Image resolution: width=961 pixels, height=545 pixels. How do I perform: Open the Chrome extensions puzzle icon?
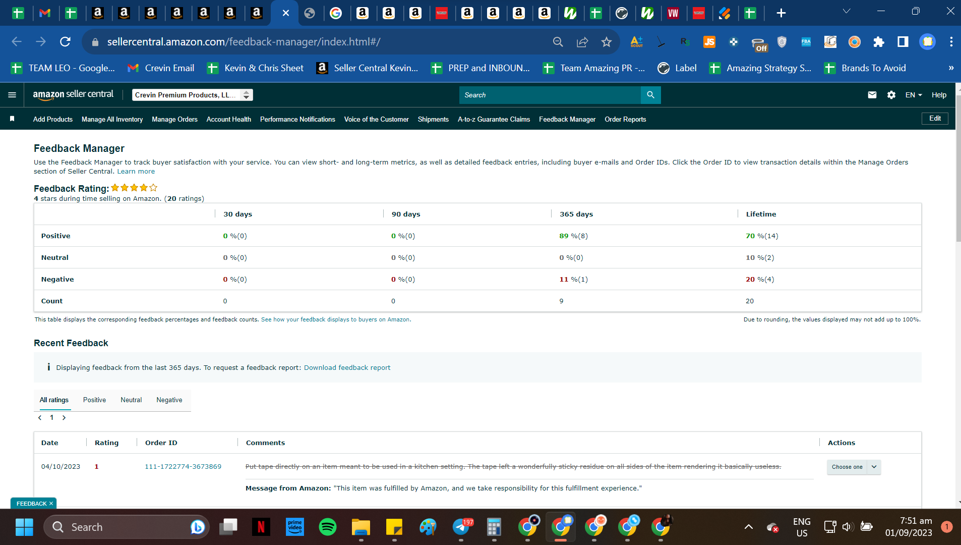coord(878,42)
